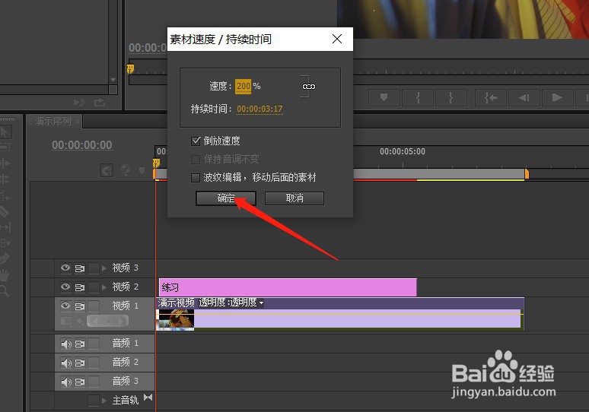Hide track 视频 3 with eye icon
The height and width of the screenshot is (412, 589).
tap(65, 268)
